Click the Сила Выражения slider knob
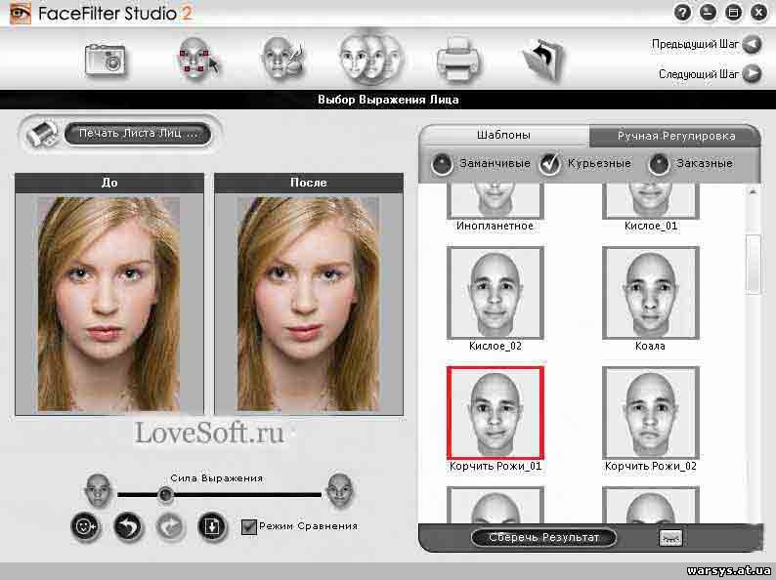 coord(165,494)
